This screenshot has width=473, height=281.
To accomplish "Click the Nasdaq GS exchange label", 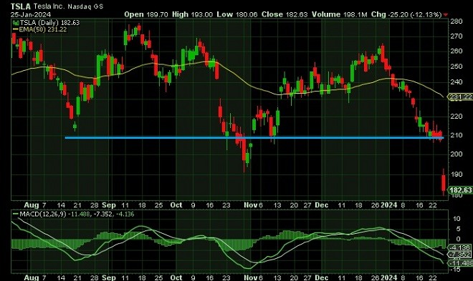I will (x=85, y=6).
